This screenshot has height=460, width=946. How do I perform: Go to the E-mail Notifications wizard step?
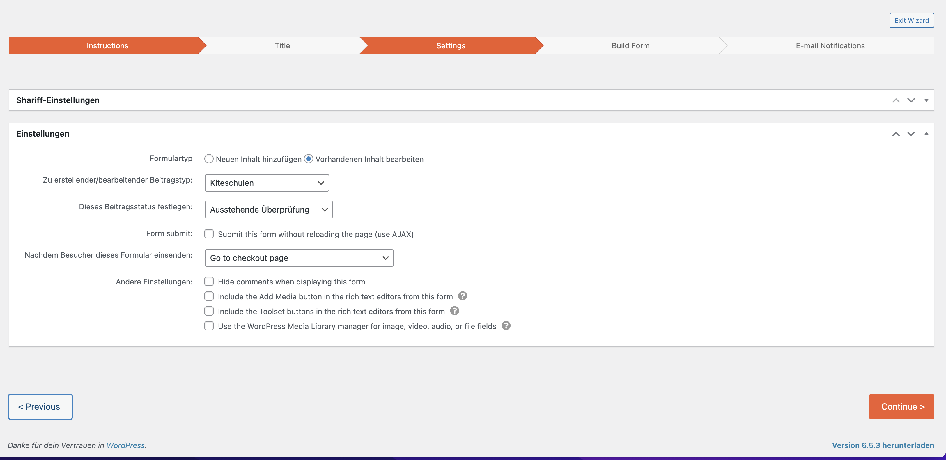tap(830, 45)
